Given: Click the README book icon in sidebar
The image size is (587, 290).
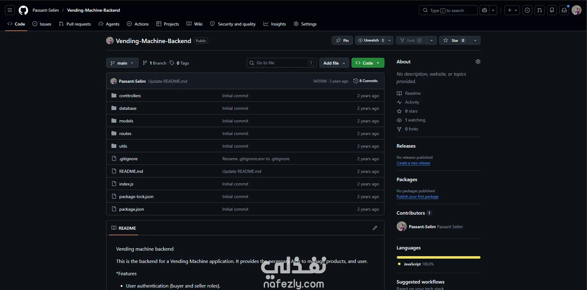Looking at the screenshot, I should click(x=399, y=93).
